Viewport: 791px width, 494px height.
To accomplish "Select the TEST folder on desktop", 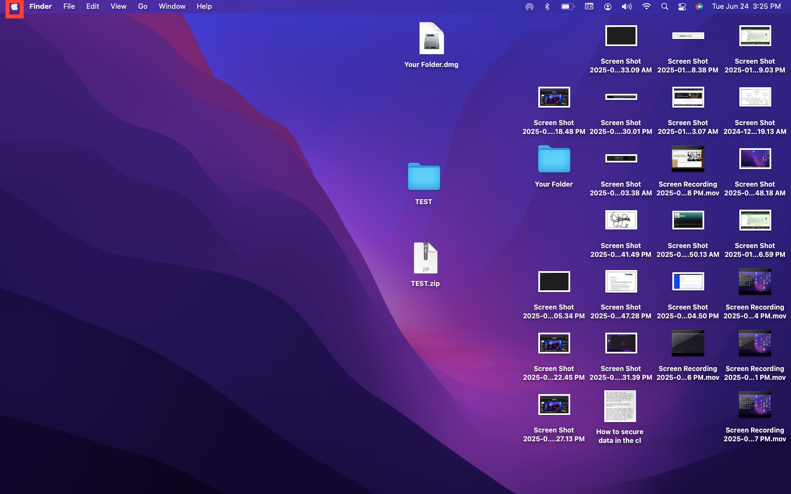I will (x=424, y=177).
